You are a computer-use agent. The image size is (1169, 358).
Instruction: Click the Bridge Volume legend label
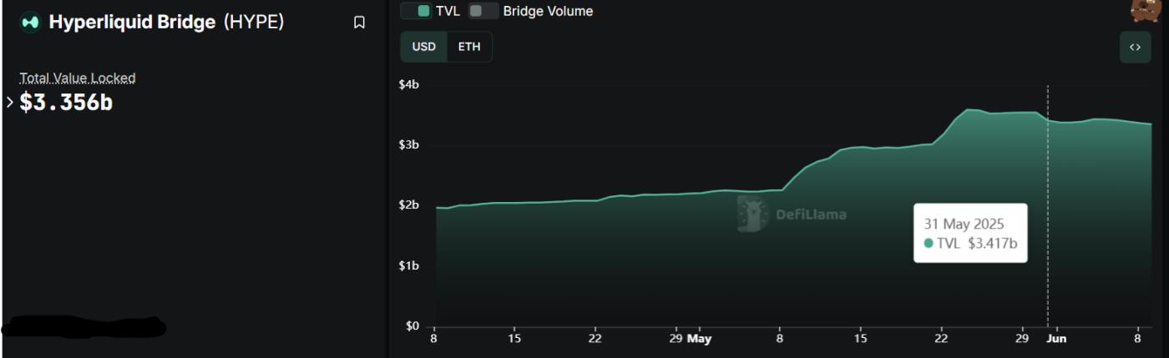coord(548,11)
